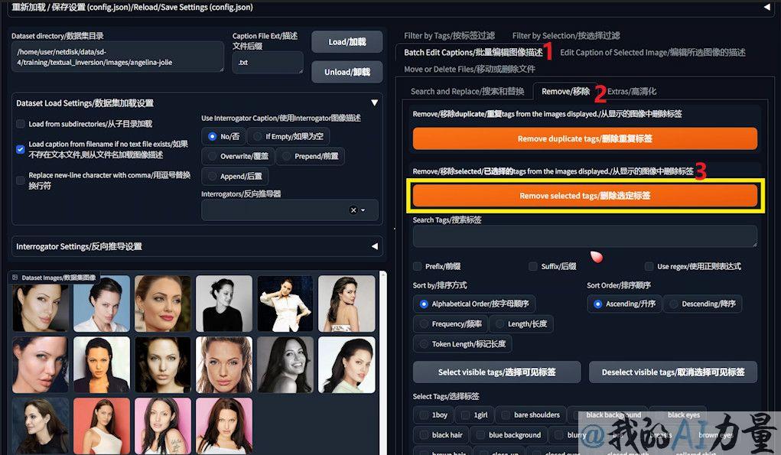
Task: Toggle Replace new-line character with comma
Action: point(21,180)
